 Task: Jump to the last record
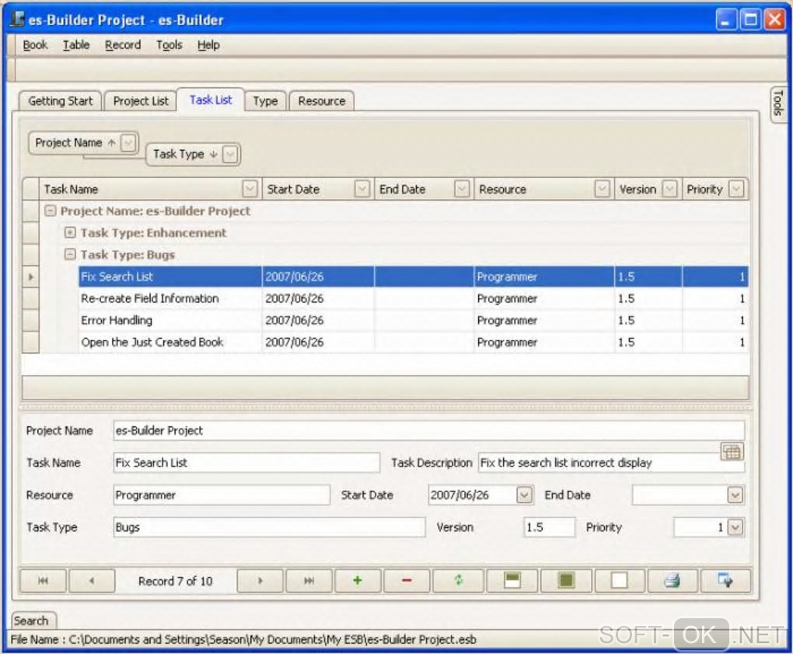[x=309, y=581]
